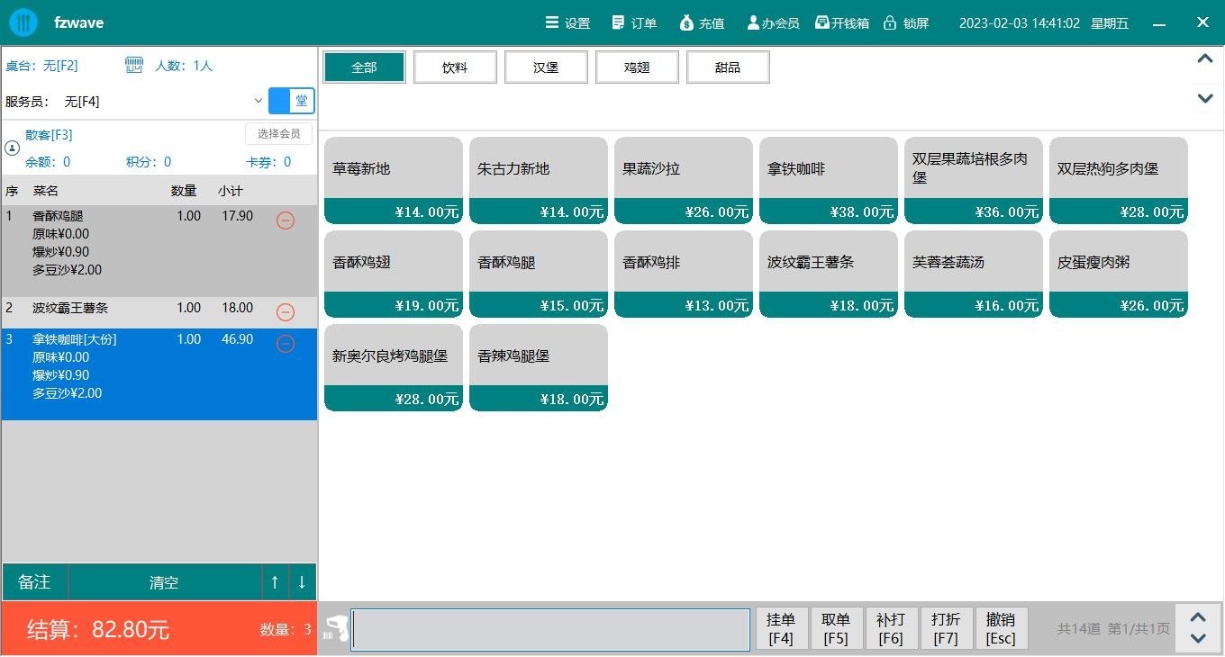Screen dimensions: 1225x657
Task: Click the barcode scanner icon beside input
Action: 336,628
